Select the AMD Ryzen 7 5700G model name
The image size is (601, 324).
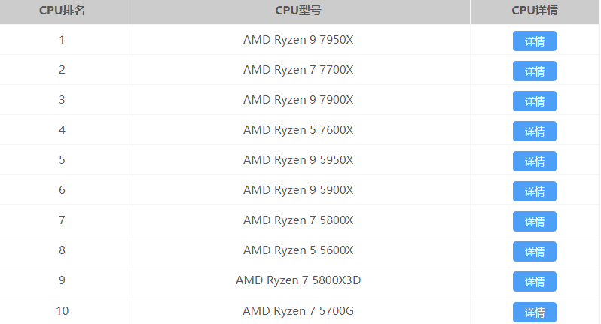click(298, 310)
